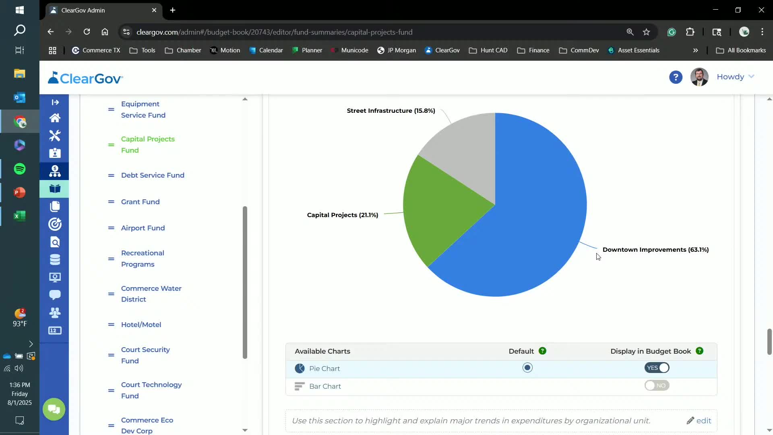Open the wrench and screwdriver tools icon
This screenshot has width=773, height=435.
click(x=55, y=136)
